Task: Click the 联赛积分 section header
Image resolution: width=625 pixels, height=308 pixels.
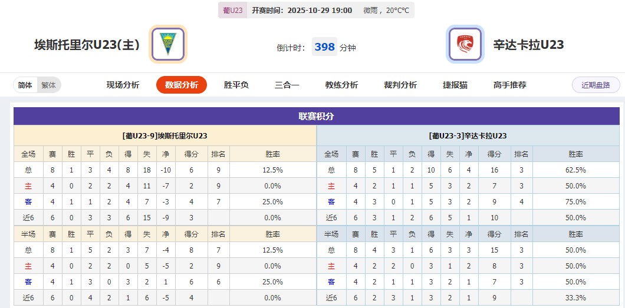Action: pyautogui.click(x=316, y=116)
